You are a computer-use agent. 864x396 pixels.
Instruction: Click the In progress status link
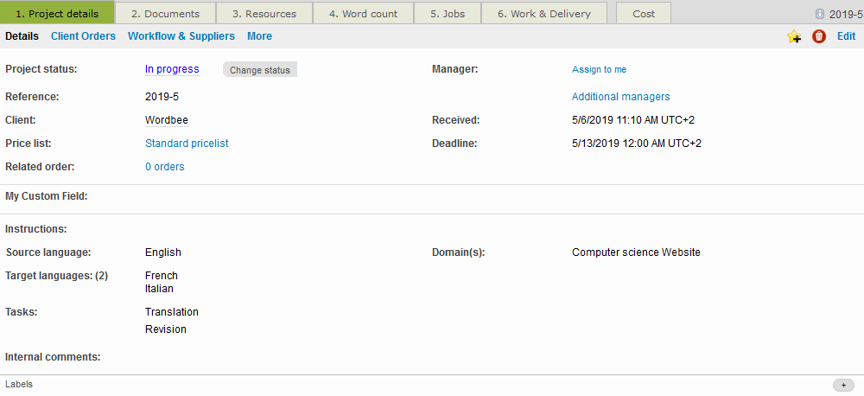tap(172, 69)
